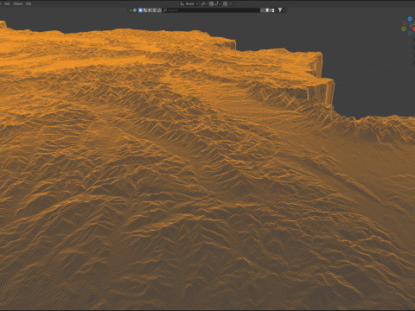Click the dim icon immediately right of search field

tap(263, 10)
